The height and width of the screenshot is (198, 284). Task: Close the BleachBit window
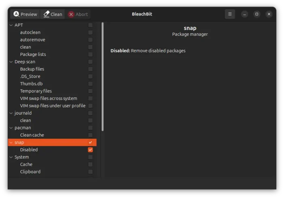(x=269, y=14)
